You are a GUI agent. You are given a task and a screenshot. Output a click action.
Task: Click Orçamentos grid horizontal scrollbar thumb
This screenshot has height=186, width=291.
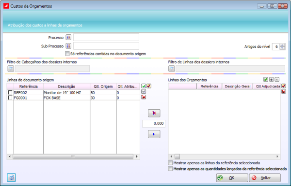(x=177, y=157)
